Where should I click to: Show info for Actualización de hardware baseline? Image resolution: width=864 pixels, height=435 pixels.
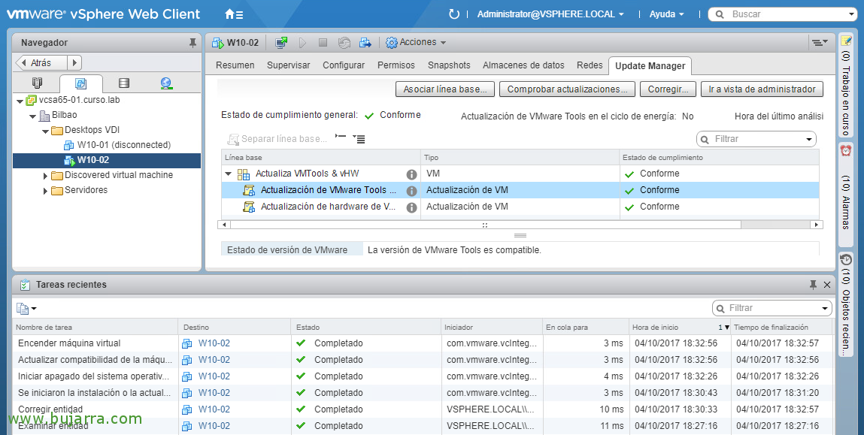point(411,207)
